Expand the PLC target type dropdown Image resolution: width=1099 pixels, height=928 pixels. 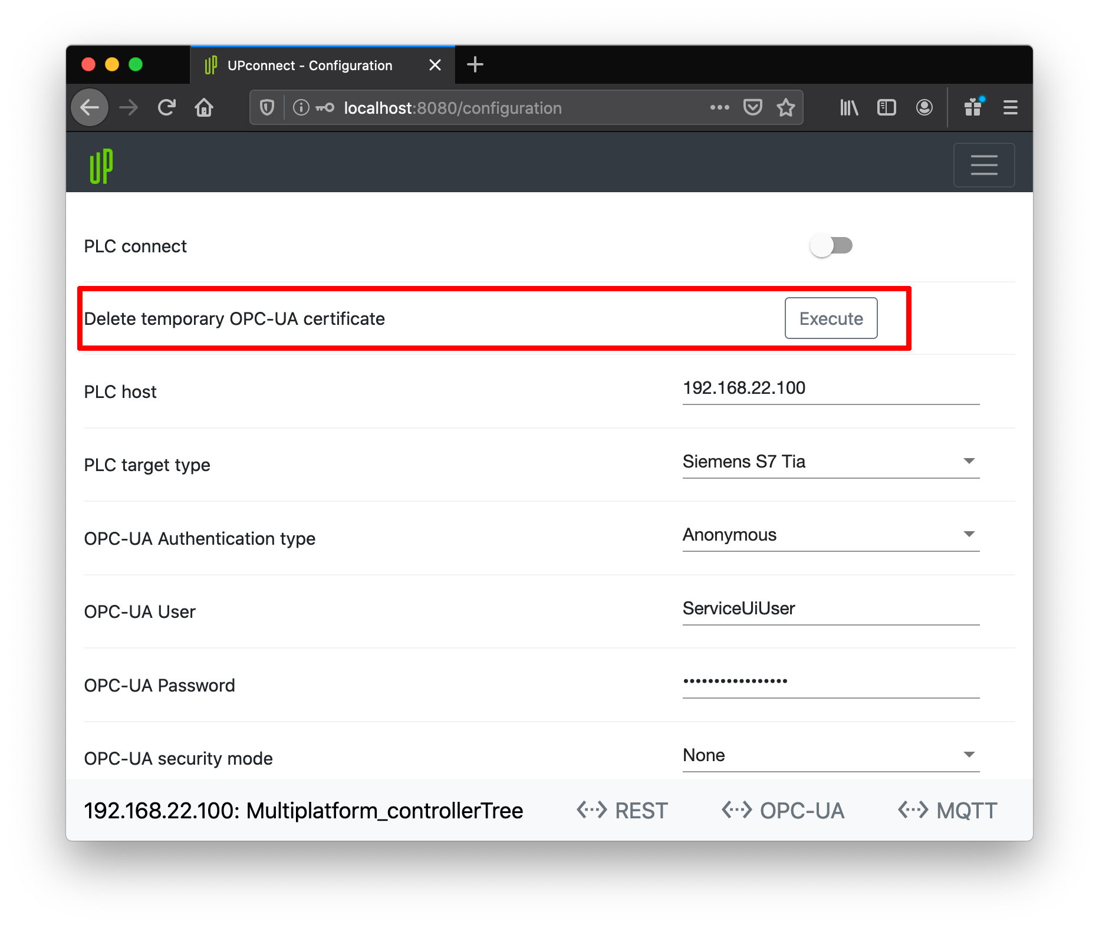[x=830, y=462]
